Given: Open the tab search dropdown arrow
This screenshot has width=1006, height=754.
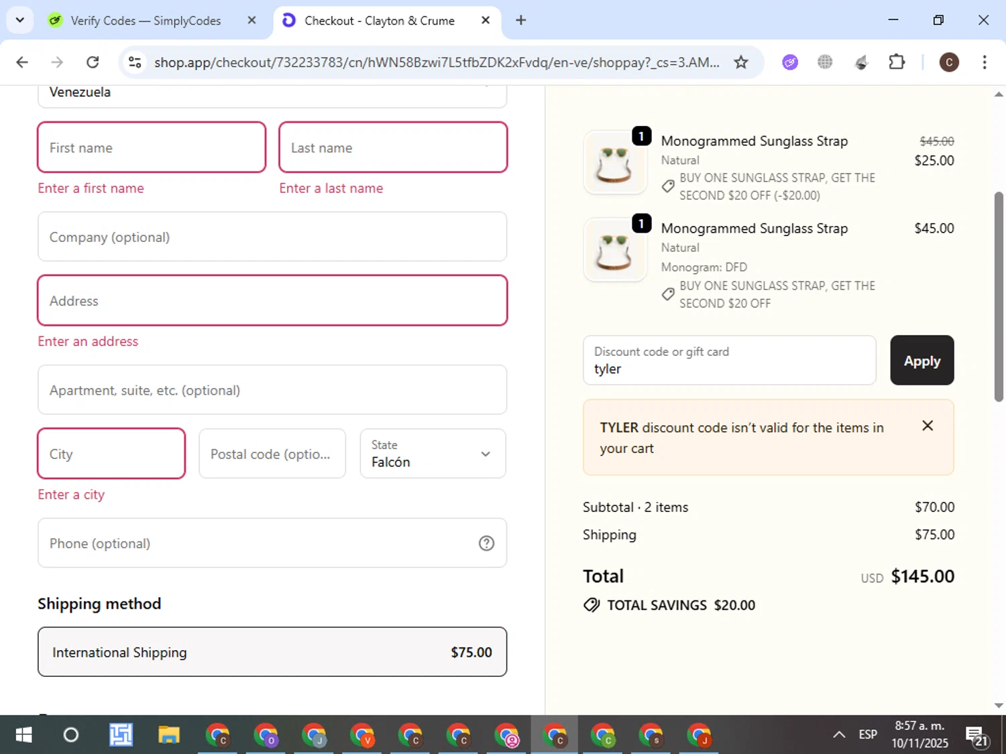Looking at the screenshot, I should click(x=19, y=20).
